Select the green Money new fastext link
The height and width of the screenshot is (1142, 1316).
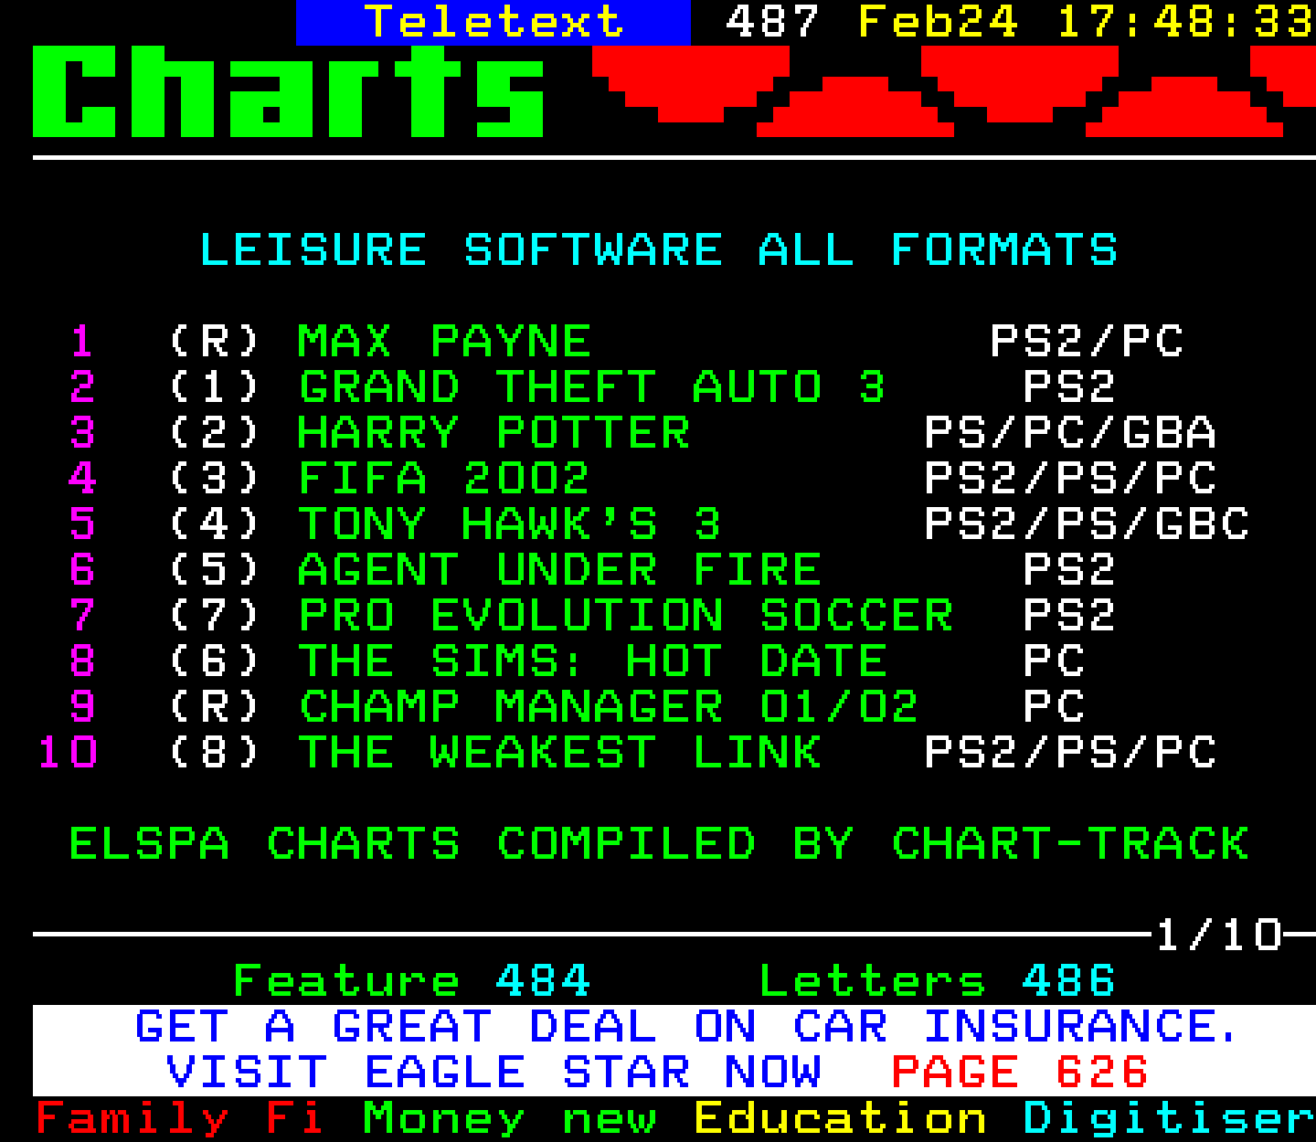(x=510, y=1118)
